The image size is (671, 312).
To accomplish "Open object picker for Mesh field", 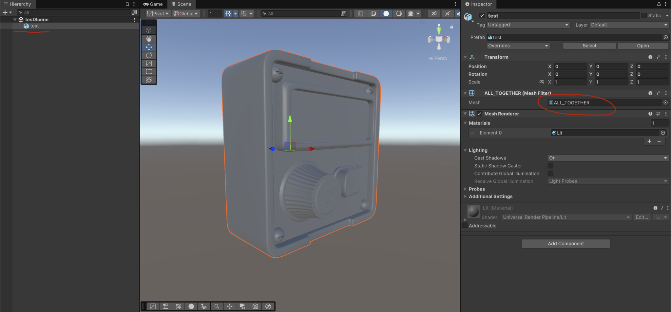I will click(x=665, y=102).
